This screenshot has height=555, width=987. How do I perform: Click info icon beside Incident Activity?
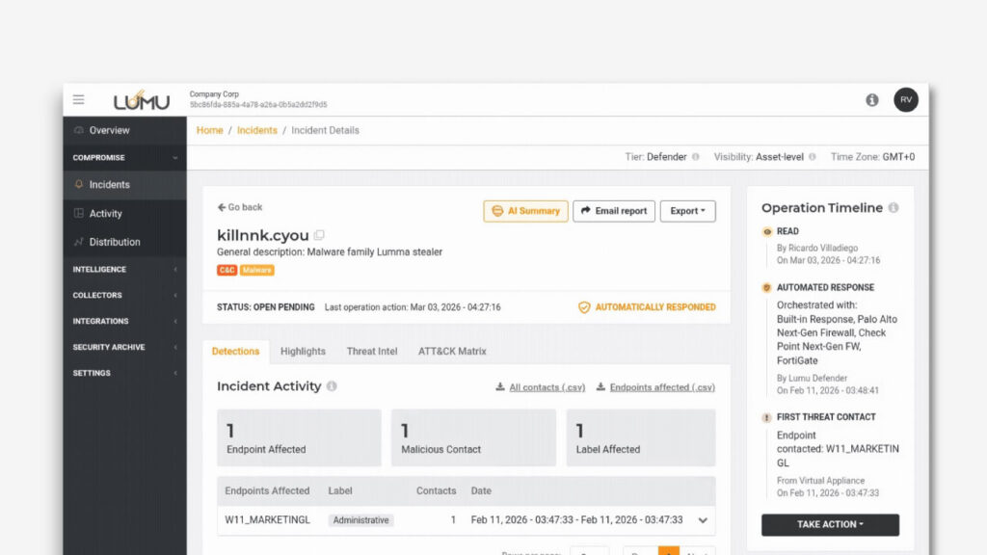coord(332,386)
